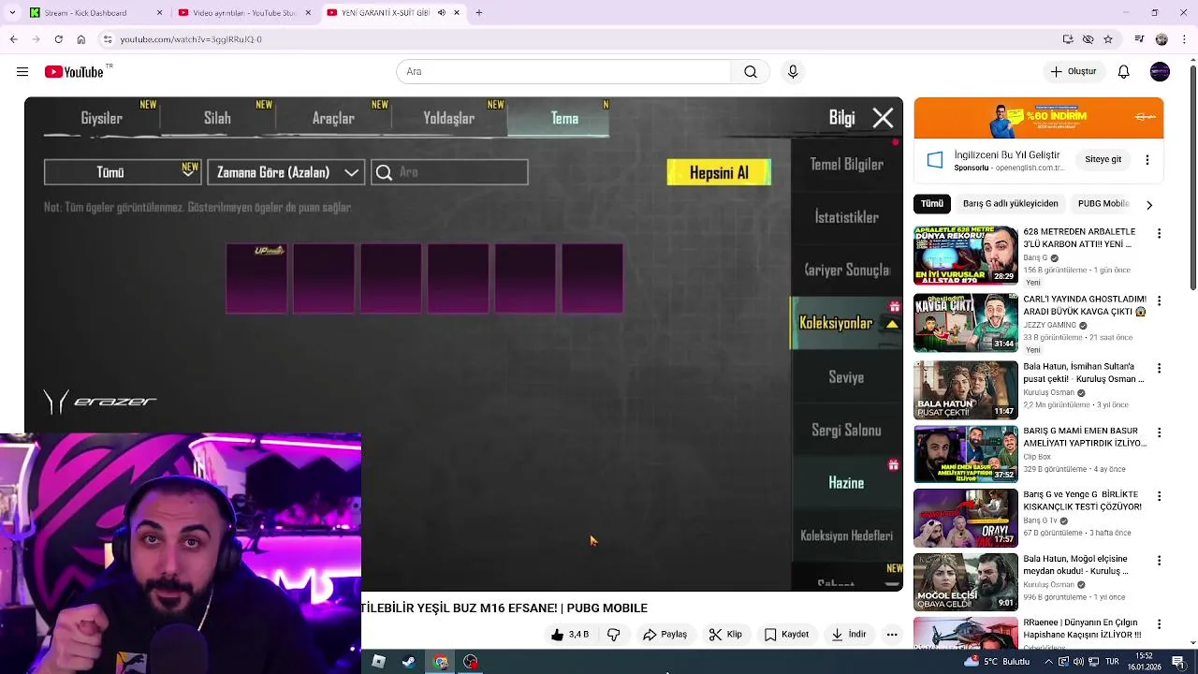1198x674 pixels.
Task: Open the 628 METREDEN ARBALETLE video thumbnail
Action: point(966,256)
